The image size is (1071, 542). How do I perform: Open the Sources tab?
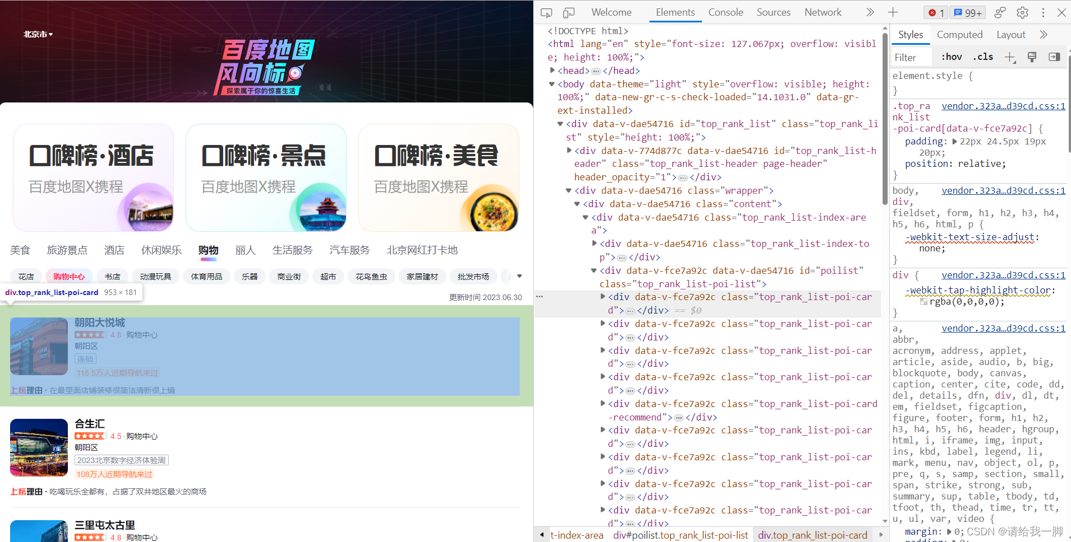[x=773, y=12]
